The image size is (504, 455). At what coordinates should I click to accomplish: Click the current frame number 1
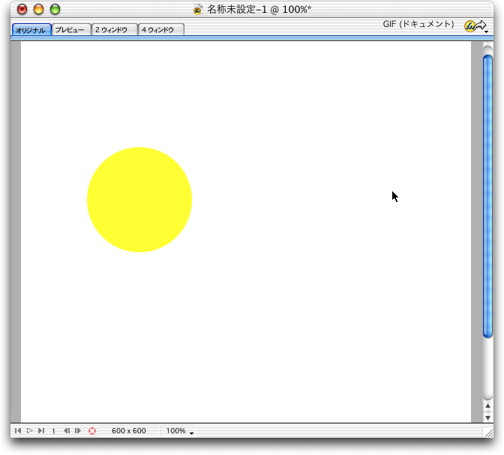tap(53, 431)
